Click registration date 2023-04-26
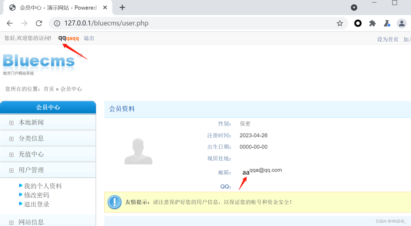The image size is (411, 226). [x=254, y=135]
